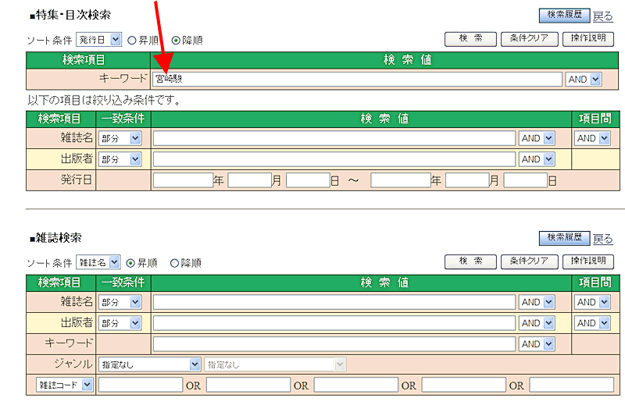Open 雑誌コード type dropdown

[65, 385]
